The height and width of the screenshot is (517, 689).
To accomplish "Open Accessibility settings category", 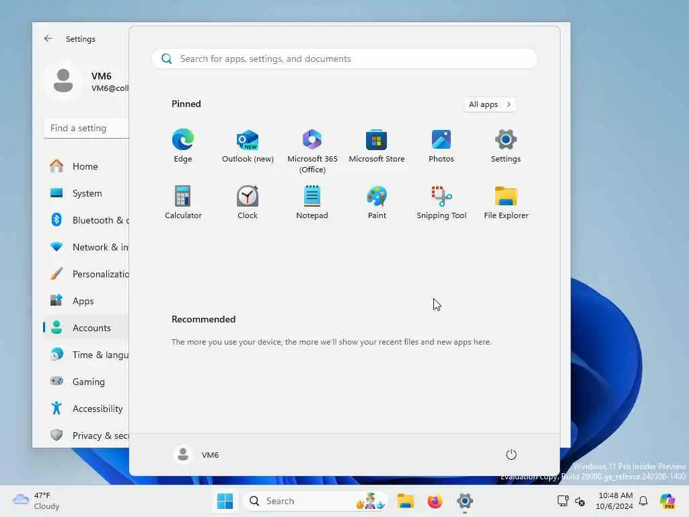I will 87,409.
